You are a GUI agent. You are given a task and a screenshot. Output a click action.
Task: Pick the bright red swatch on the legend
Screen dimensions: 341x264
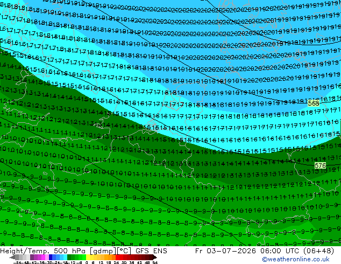pyautogui.click(x=117, y=257)
